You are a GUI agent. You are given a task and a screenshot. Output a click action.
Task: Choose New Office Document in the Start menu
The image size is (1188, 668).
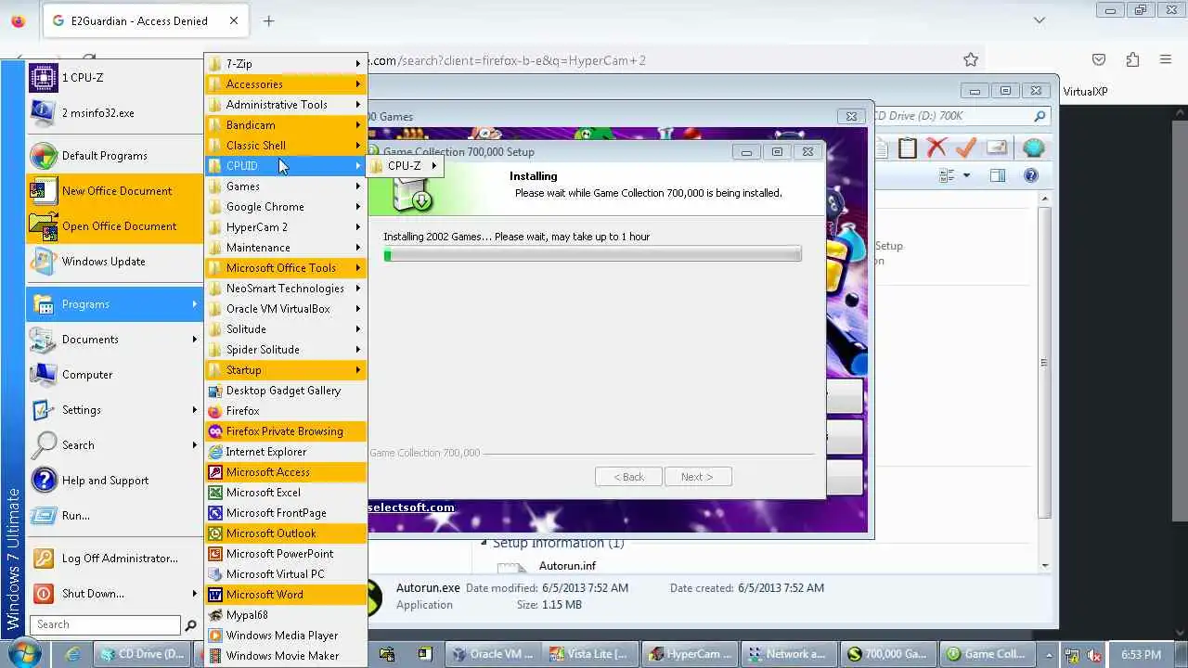coord(114,191)
